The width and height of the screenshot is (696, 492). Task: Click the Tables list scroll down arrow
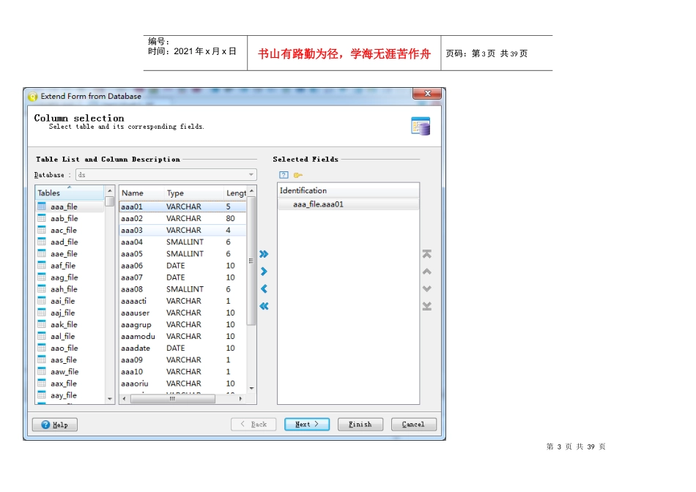pyautogui.click(x=110, y=399)
